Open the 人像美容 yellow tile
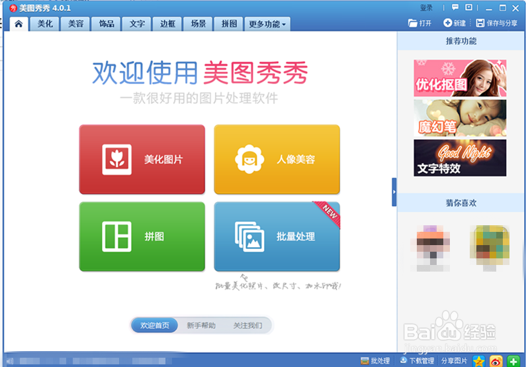526x367 pixels. (277, 159)
